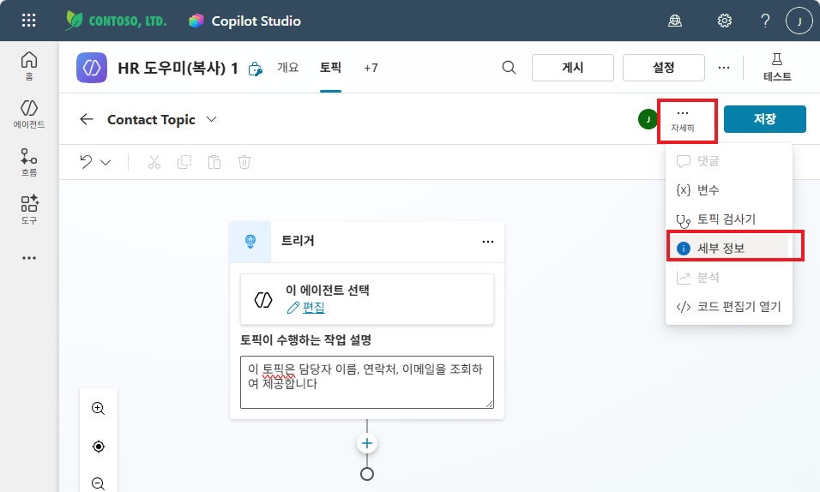Open the trigger node ellipsis menu

click(488, 242)
